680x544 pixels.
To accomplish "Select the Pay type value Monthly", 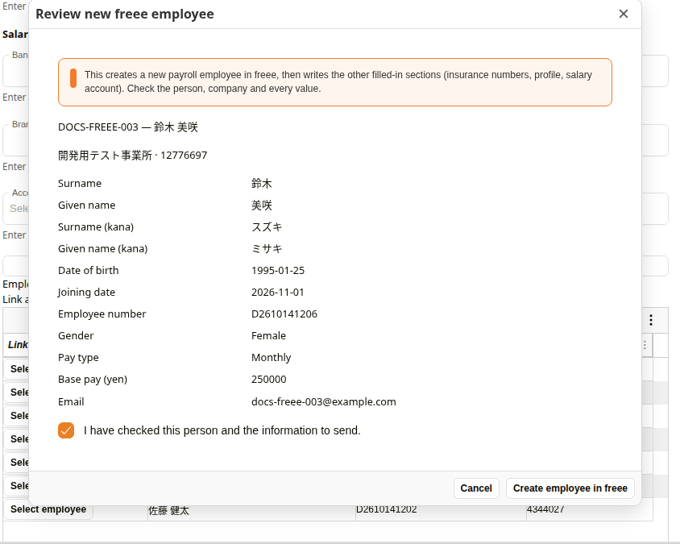I will [x=271, y=358].
